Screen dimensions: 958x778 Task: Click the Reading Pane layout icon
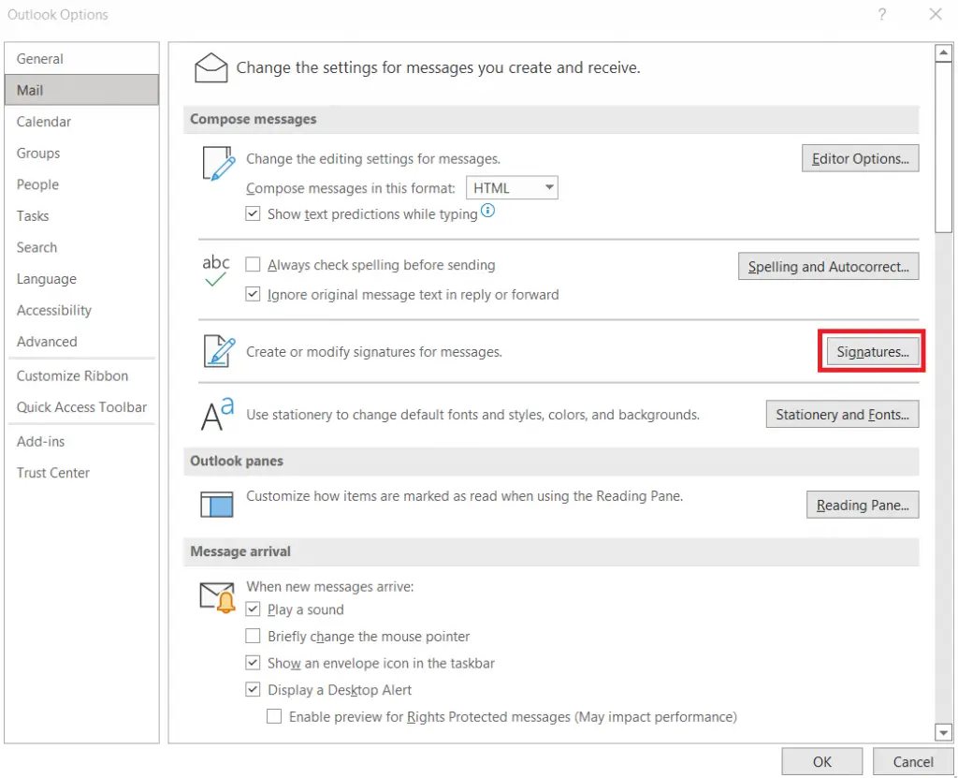tap(217, 505)
